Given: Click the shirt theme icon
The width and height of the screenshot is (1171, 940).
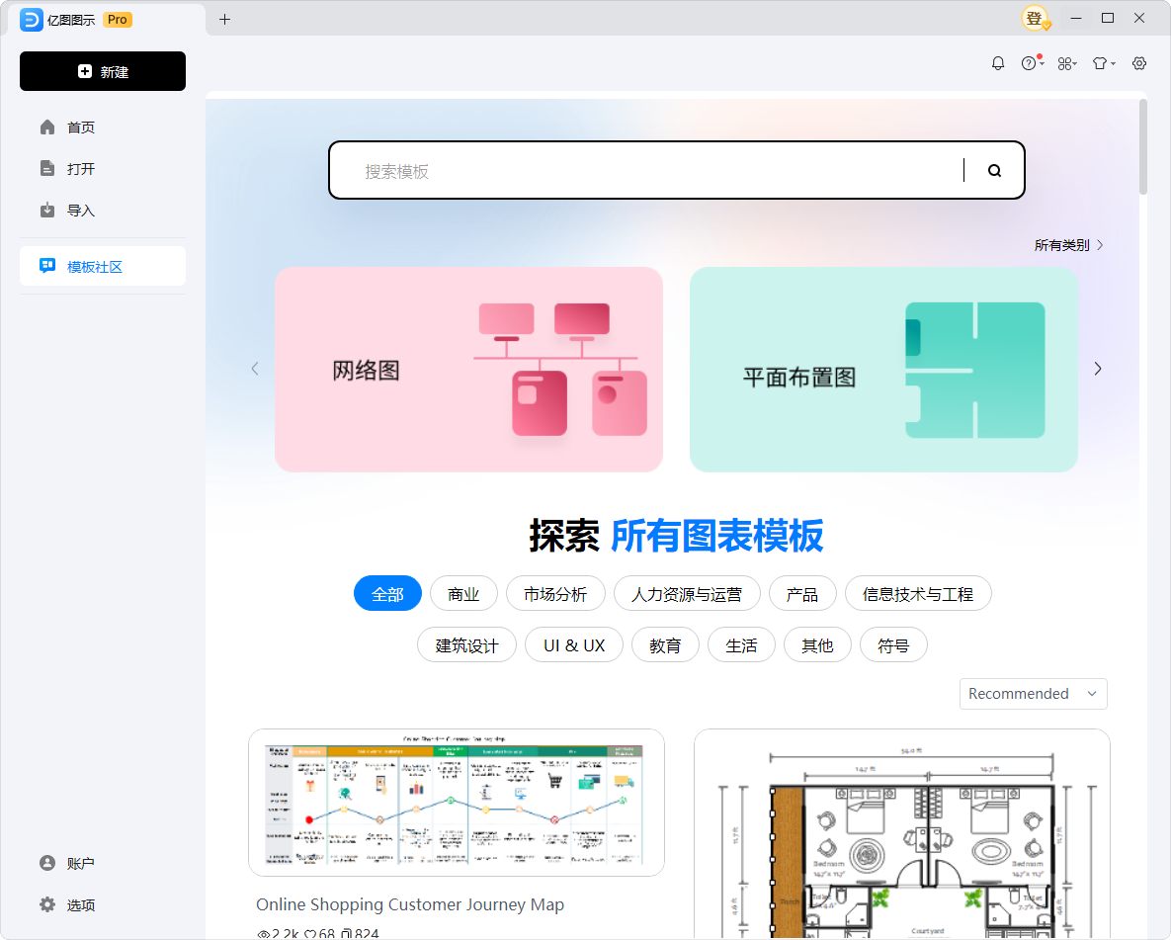Looking at the screenshot, I should [1101, 63].
